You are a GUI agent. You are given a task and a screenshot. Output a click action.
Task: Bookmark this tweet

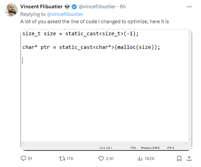[x=179, y=158]
